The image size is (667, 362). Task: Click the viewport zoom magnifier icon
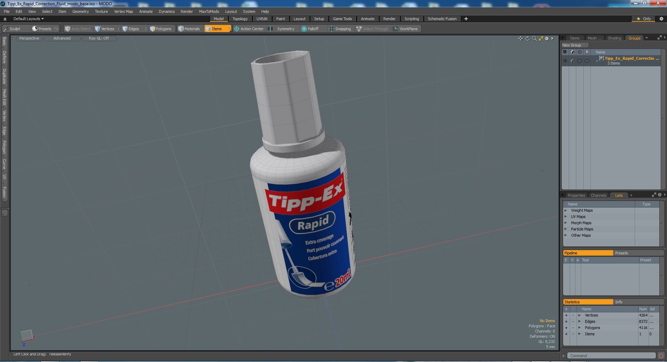coord(534,39)
